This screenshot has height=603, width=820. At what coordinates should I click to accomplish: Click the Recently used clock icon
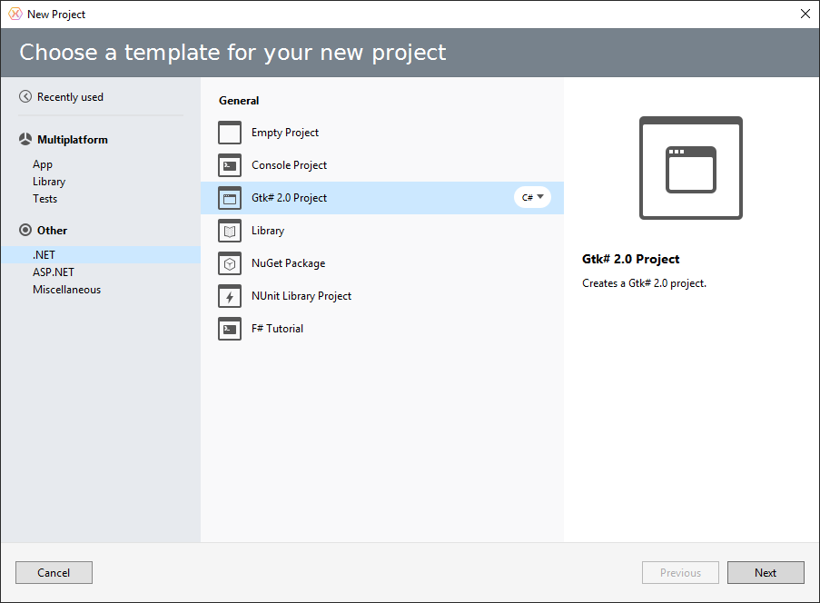25,97
